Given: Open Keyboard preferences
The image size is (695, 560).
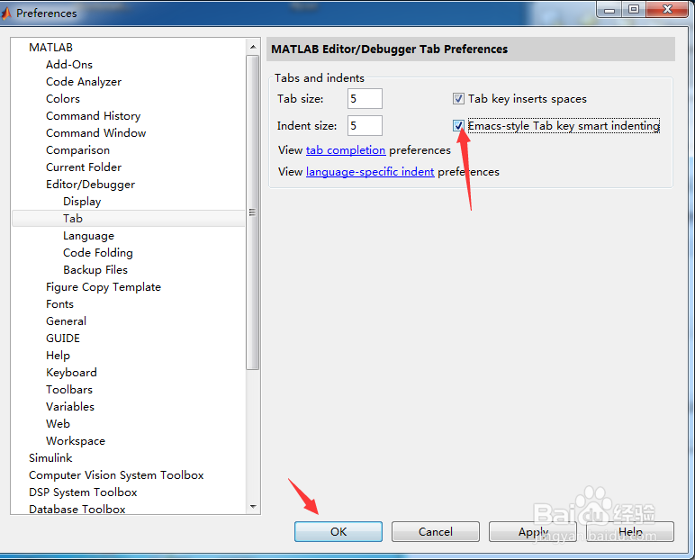Looking at the screenshot, I should coord(71,373).
